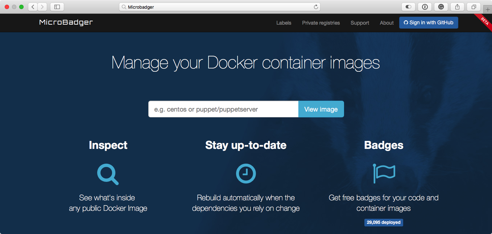This screenshot has height=234, width=492.
Task: Click the View image button
Action: pyautogui.click(x=321, y=109)
